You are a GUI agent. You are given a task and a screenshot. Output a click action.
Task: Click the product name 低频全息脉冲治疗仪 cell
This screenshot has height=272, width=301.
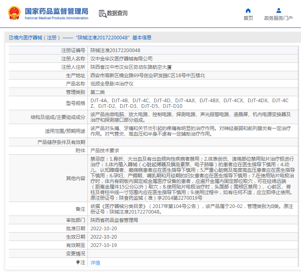[112, 84]
